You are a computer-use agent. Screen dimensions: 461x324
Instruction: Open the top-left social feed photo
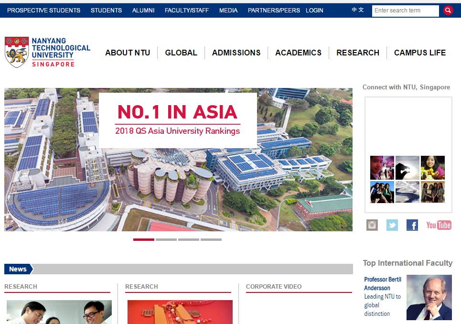tap(382, 168)
